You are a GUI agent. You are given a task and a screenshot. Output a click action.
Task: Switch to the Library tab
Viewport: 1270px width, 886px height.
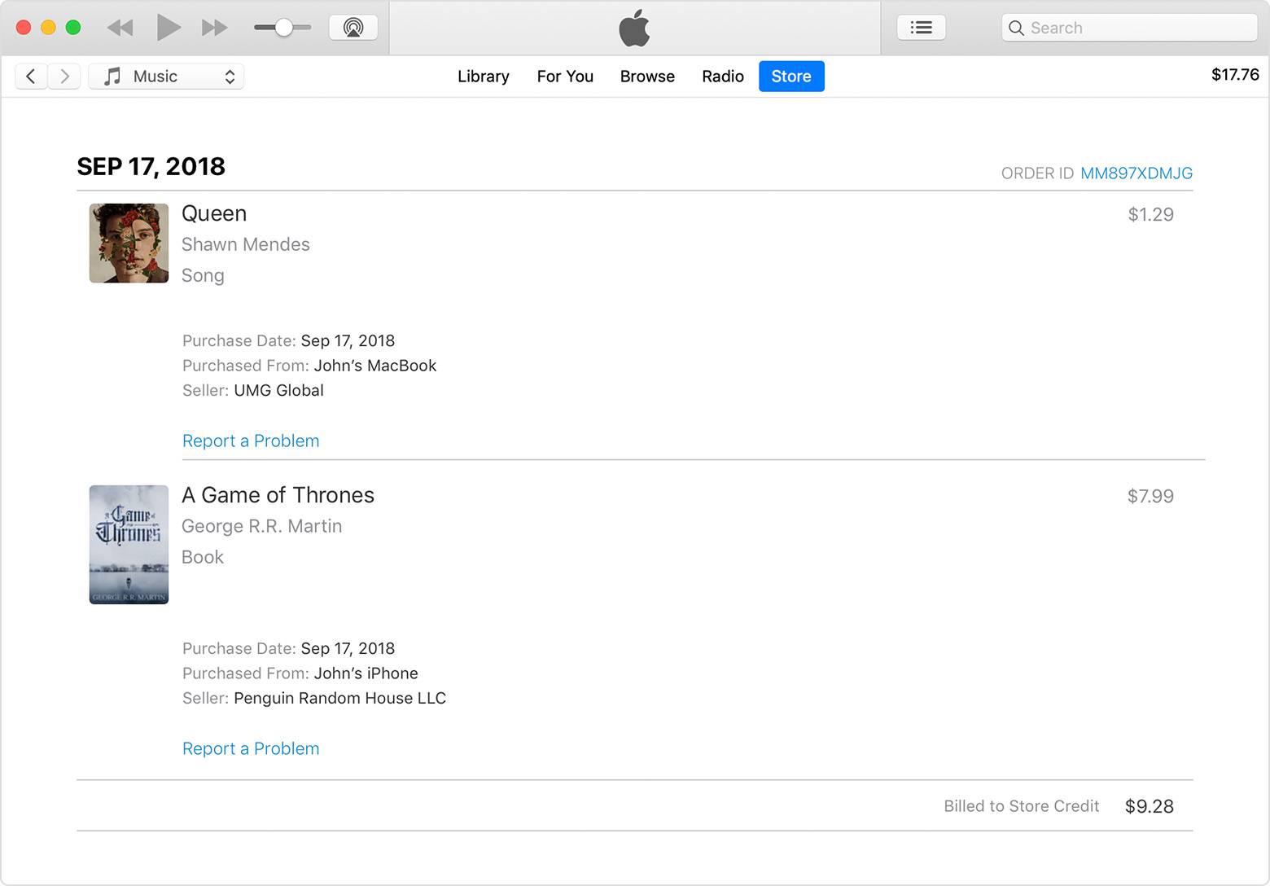(483, 77)
